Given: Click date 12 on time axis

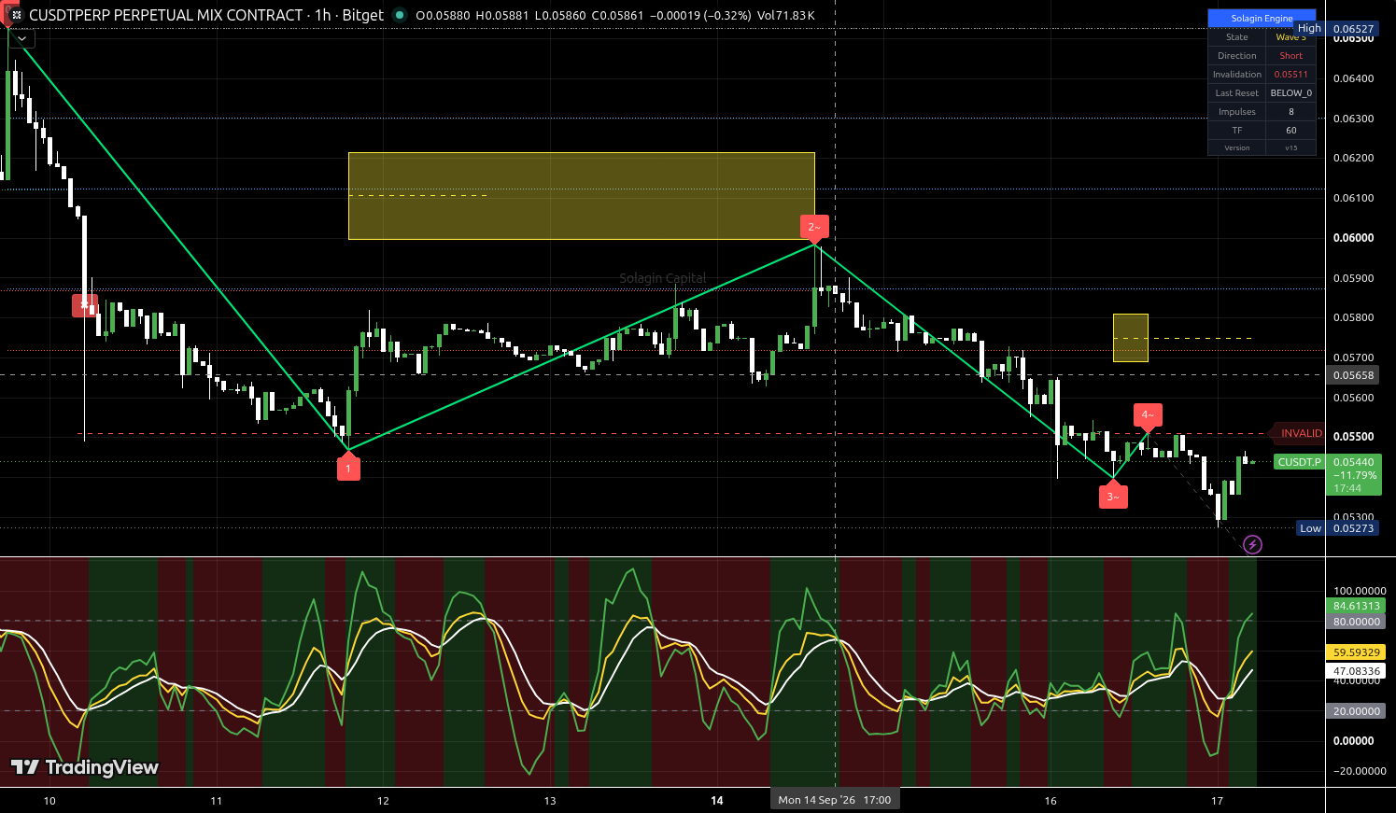Looking at the screenshot, I should click(x=383, y=801).
